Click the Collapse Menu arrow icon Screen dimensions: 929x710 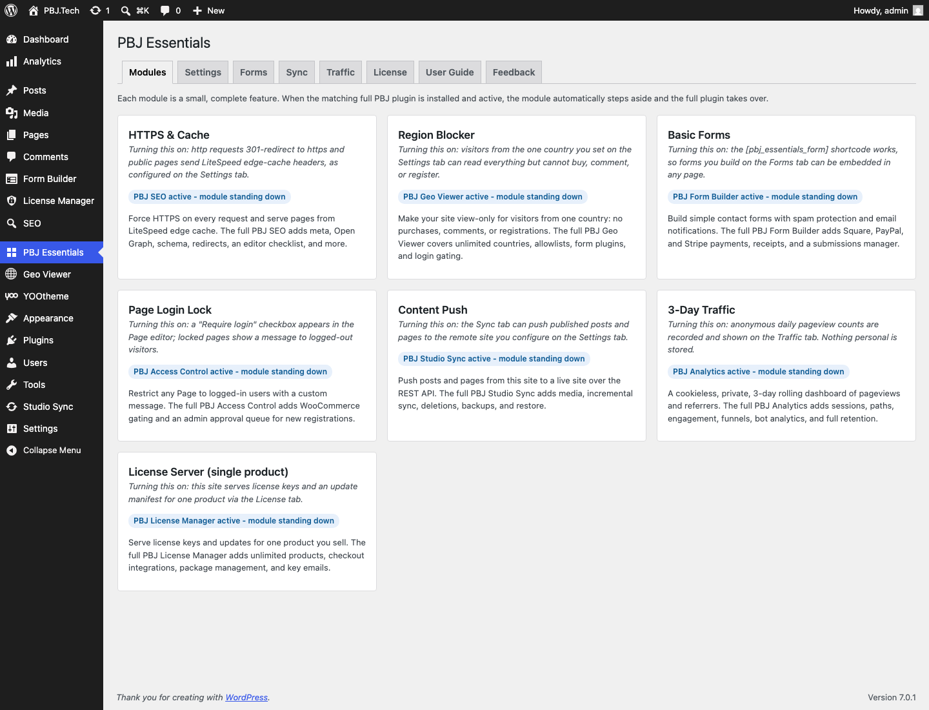pyautogui.click(x=12, y=451)
